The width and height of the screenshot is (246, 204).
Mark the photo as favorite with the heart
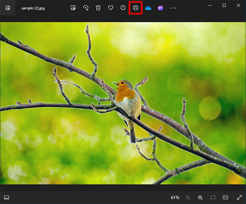tap(111, 8)
